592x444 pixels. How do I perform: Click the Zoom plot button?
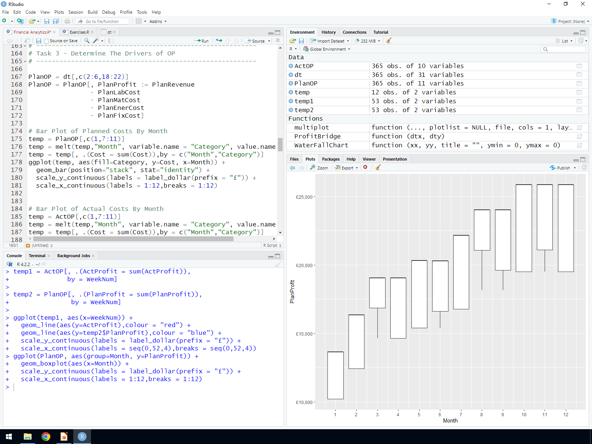point(319,168)
